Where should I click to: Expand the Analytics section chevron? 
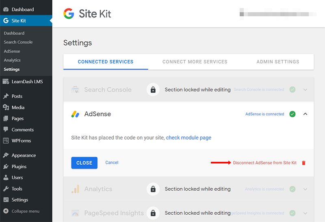click(305, 189)
